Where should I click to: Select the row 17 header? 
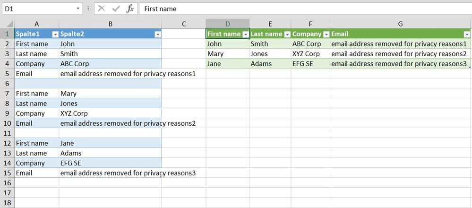click(x=7, y=193)
